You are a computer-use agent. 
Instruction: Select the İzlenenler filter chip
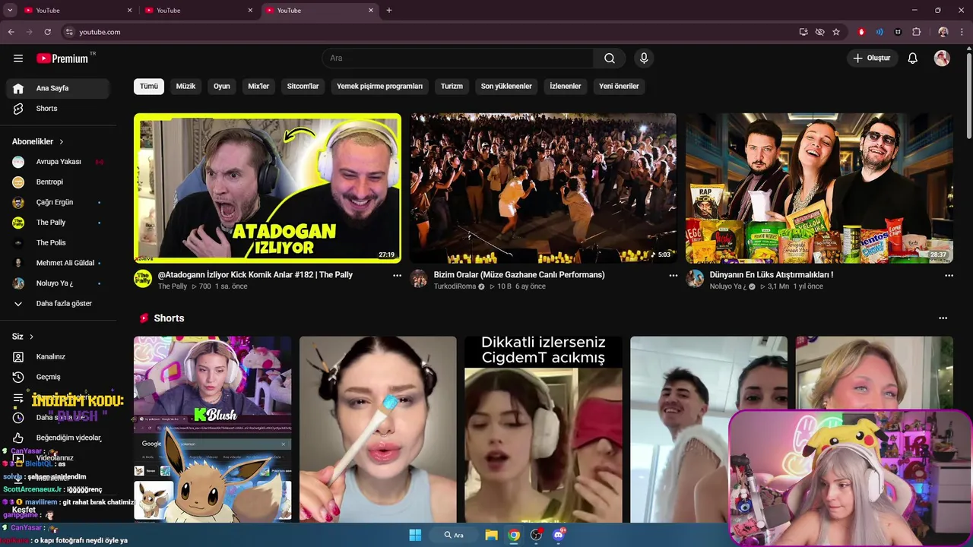[x=566, y=87]
